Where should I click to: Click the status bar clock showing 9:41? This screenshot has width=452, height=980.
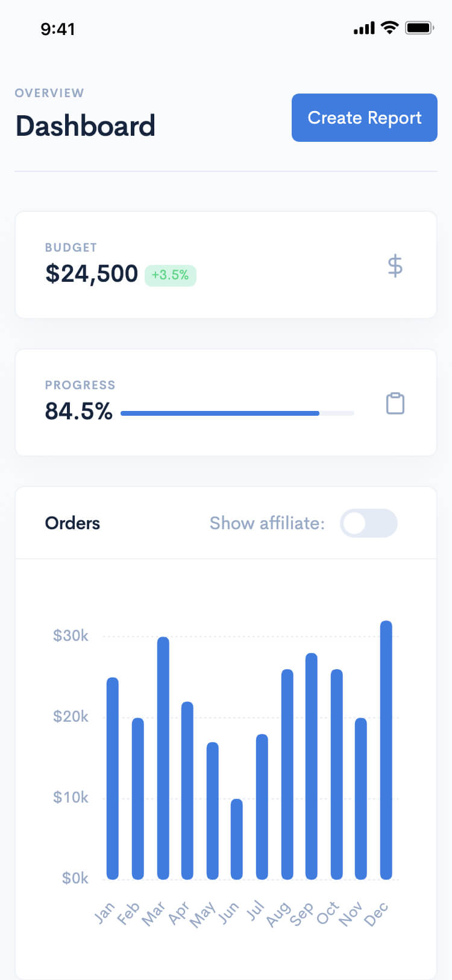58,29
